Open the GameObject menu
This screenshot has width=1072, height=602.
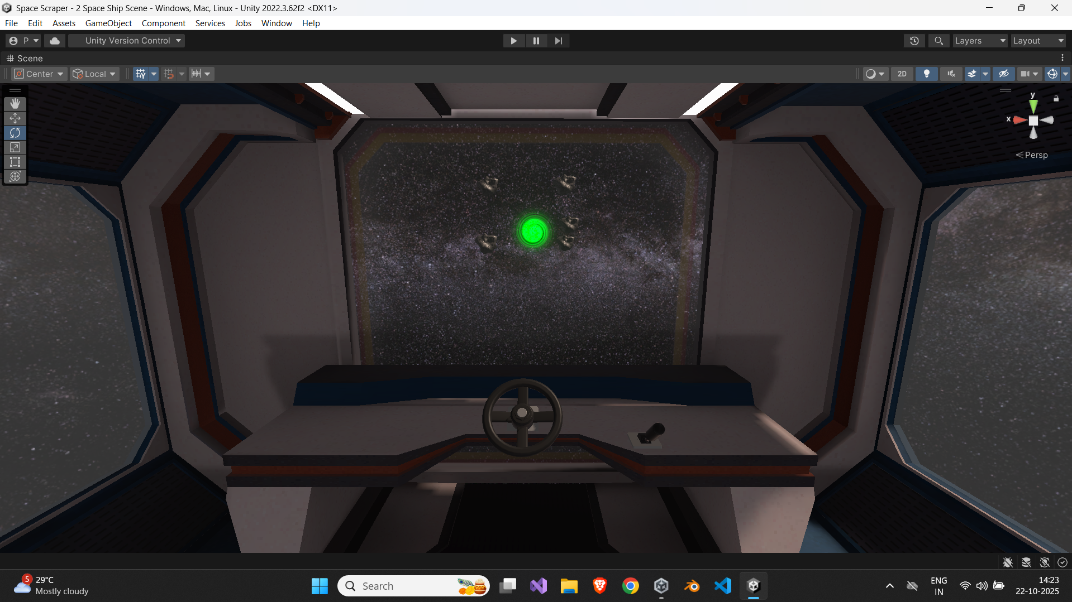108,23
